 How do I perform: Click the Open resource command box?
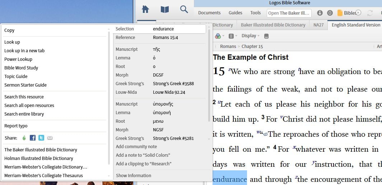[x=289, y=13]
